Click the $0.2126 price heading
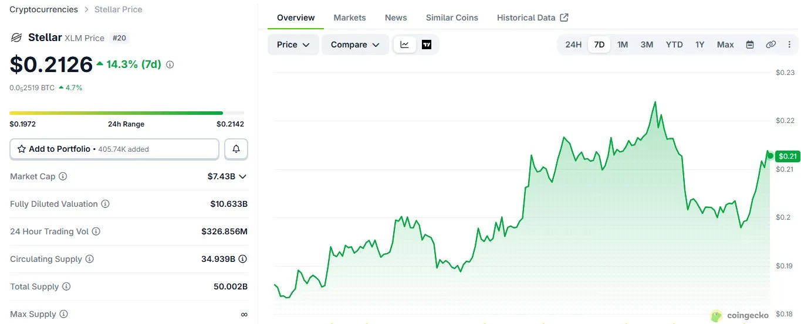The image size is (801, 324). [x=51, y=64]
